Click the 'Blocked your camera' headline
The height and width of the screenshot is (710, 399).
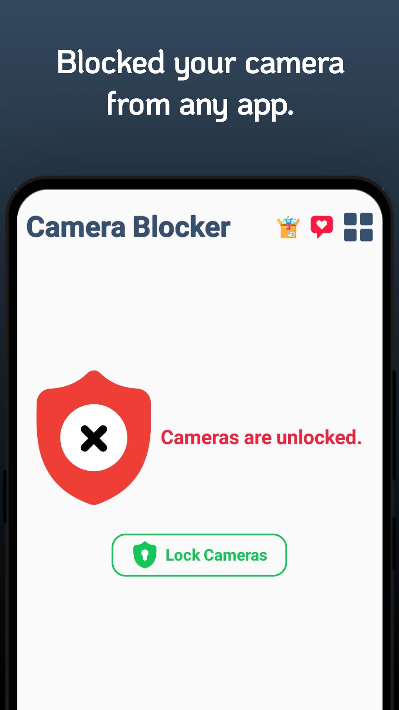[x=201, y=63]
